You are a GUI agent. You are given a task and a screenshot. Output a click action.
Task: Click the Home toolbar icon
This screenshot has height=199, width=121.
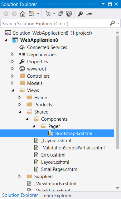pos(23,14)
